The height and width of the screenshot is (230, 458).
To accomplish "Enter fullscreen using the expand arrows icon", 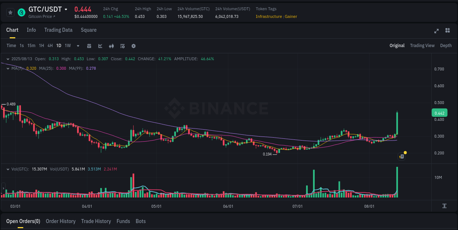I will (436, 31).
